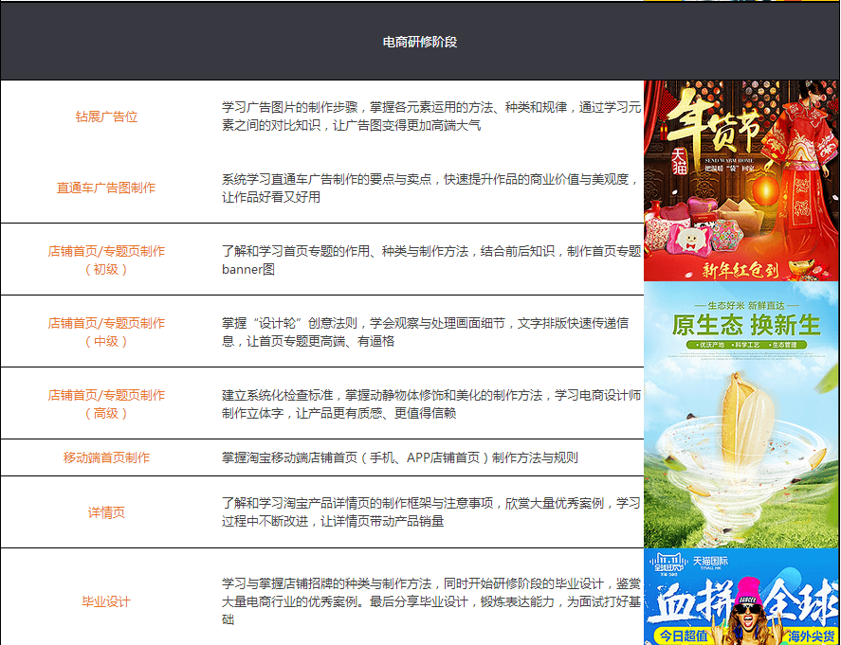This screenshot has width=841, height=645.
Task: Select the 直通车广告图制作 course title
Action: [x=106, y=188]
